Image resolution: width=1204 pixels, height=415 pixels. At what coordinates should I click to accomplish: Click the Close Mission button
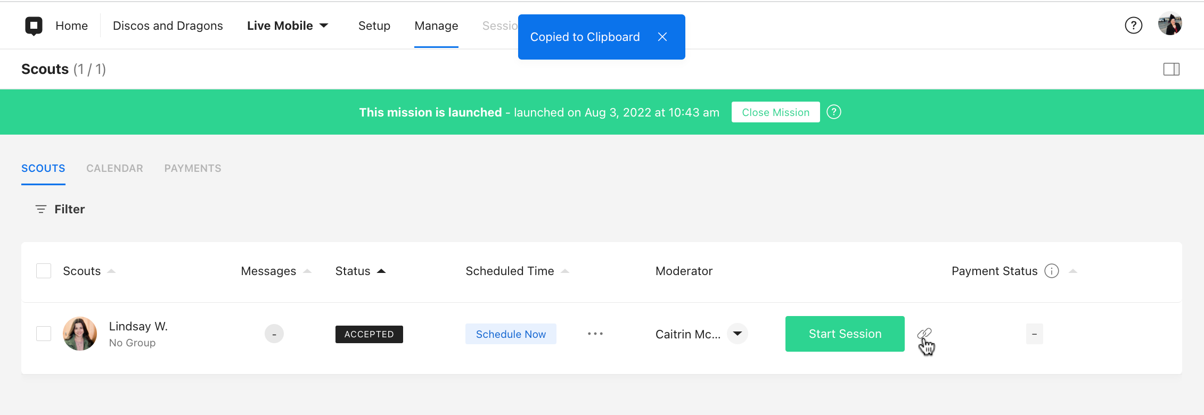point(775,112)
